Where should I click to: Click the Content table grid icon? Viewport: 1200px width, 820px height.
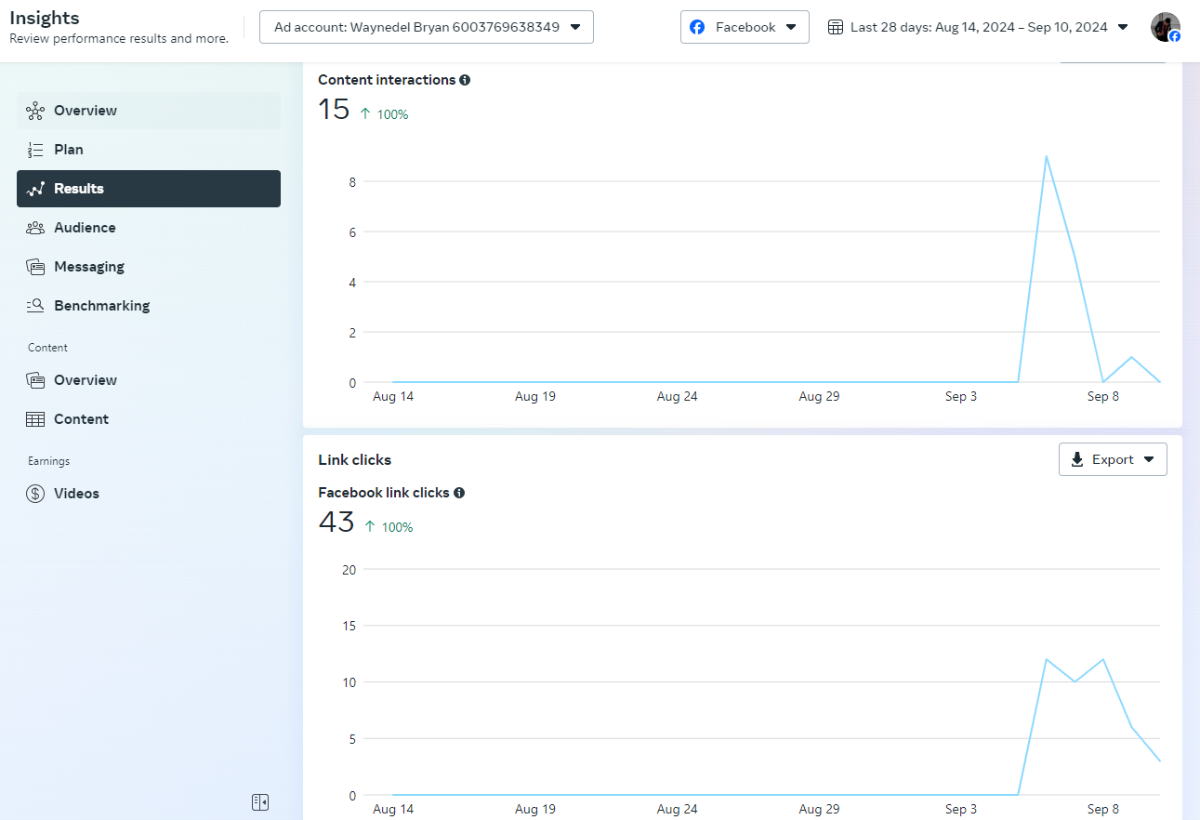(x=35, y=419)
